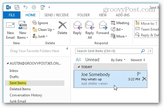Image resolution: width=164 pixels, height=108 pixels.
Task: Filter by Unread messages
Action: (x=92, y=60)
